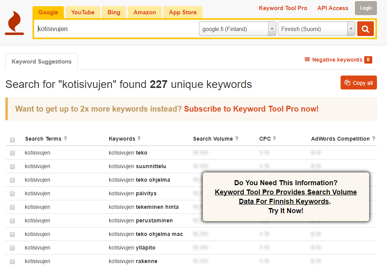
Task: Click the Login button
Action: click(x=366, y=8)
